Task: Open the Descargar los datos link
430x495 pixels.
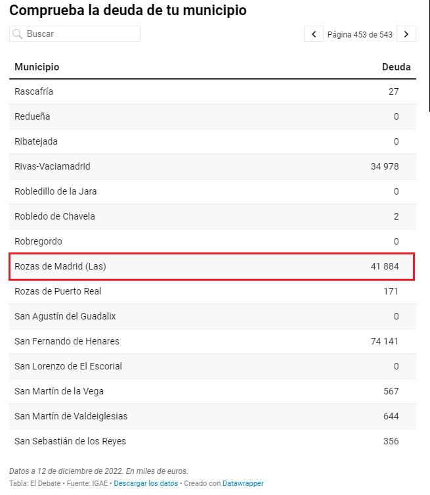Action: 146,483
